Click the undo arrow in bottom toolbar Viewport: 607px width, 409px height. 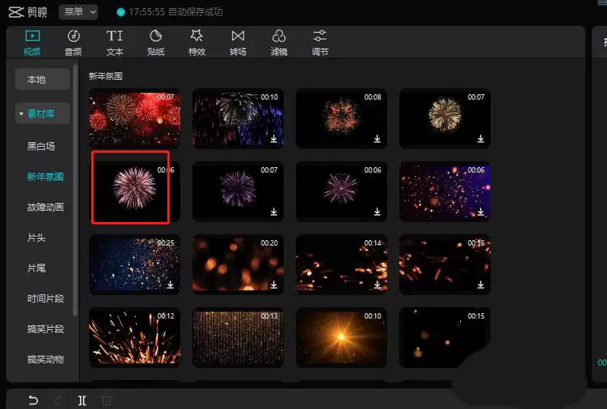point(33,400)
